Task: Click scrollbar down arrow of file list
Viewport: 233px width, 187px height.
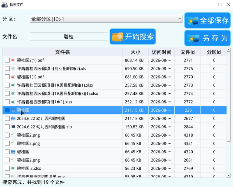Action: (229, 176)
